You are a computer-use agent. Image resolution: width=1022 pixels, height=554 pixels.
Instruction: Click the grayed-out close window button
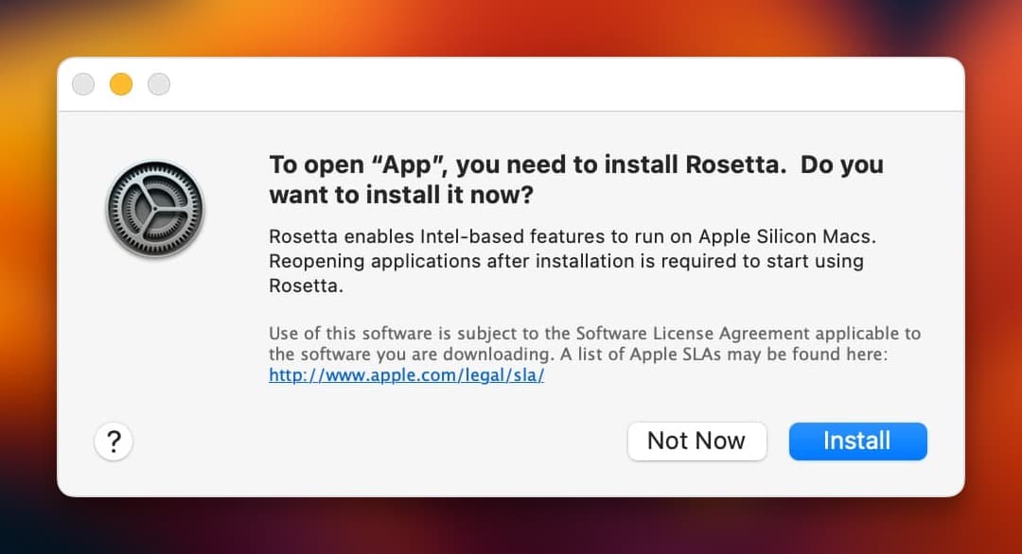coord(83,84)
